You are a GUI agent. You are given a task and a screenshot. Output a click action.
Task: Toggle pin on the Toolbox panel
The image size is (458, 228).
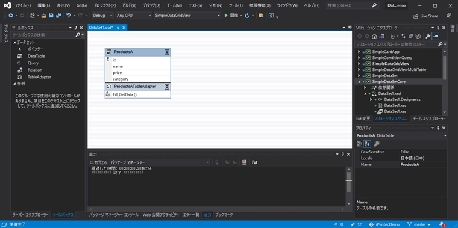pyautogui.click(x=76, y=28)
